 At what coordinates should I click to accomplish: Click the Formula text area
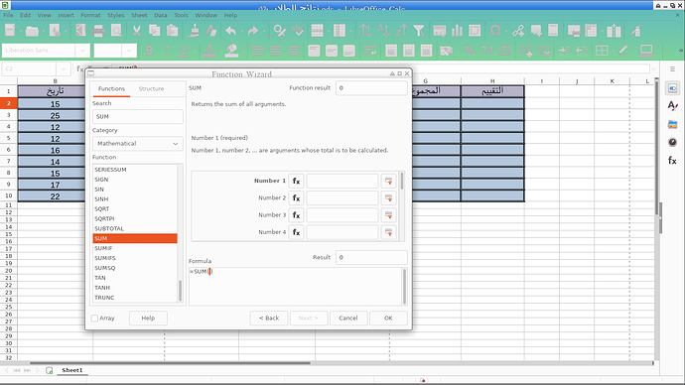click(295, 287)
